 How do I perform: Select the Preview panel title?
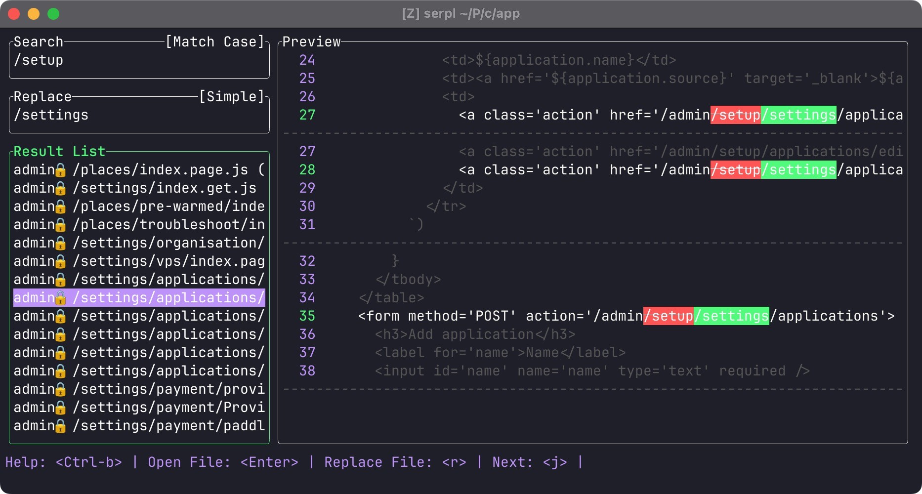pyautogui.click(x=311, y=42)
